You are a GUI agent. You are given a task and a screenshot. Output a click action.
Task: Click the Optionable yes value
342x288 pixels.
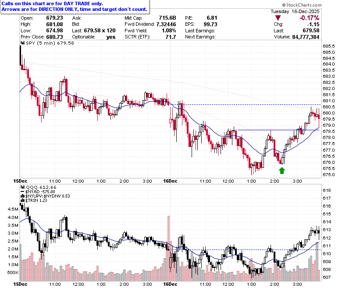pos(111,37)
